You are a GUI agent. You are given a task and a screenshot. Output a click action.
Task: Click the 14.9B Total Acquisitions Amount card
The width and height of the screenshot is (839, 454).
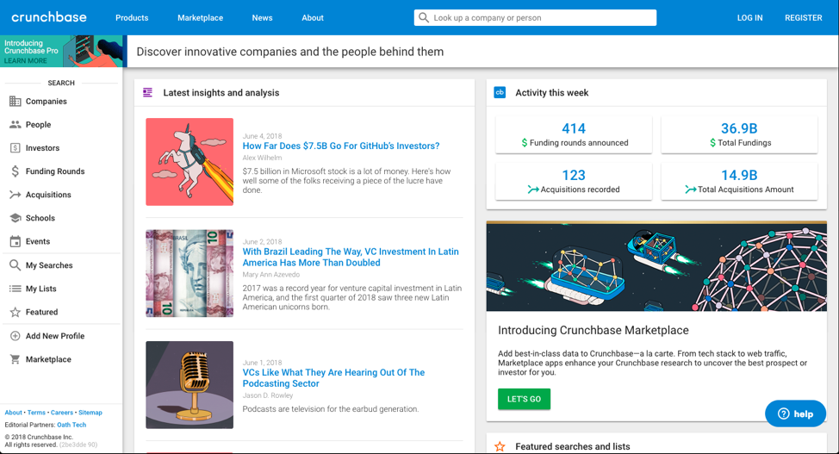[739, 182]
